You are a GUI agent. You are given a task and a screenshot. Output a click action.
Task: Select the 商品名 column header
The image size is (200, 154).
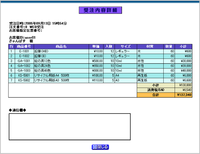[61, 46]
